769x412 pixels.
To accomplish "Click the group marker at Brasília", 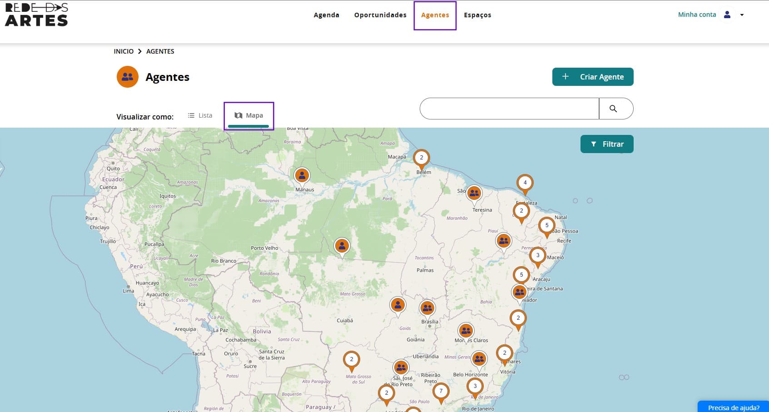I will tap(427, 308).
